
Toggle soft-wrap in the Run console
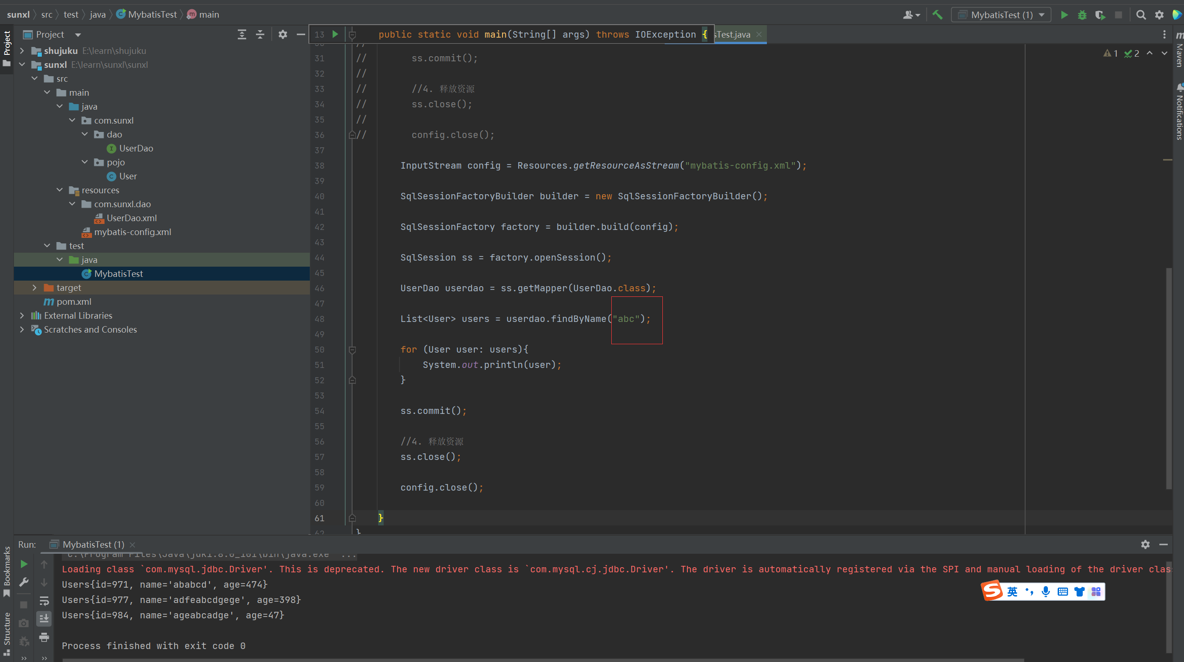44,601
